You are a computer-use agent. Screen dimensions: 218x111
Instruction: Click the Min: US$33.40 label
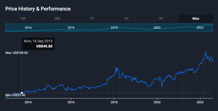coord(15,95)
